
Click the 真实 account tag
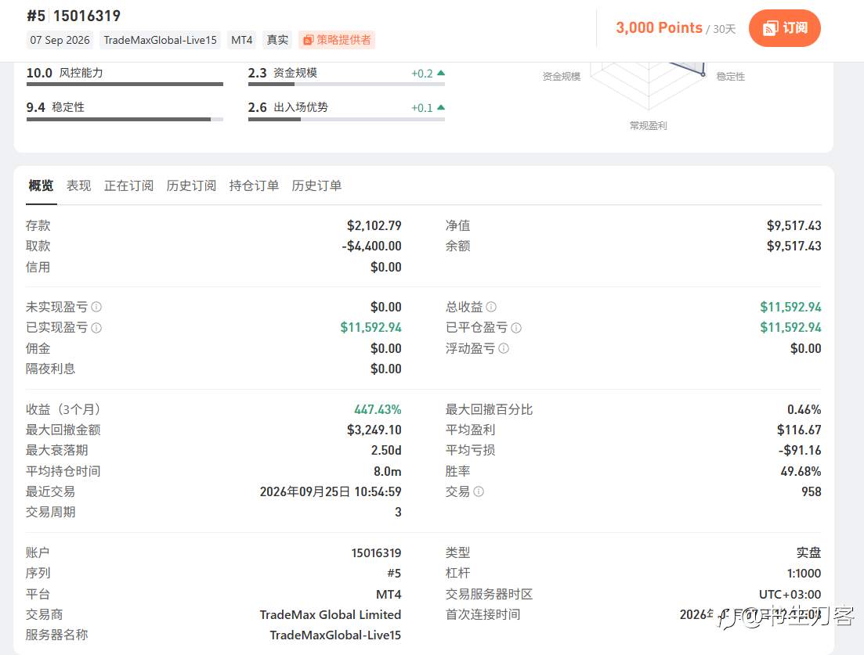[278, 40]
